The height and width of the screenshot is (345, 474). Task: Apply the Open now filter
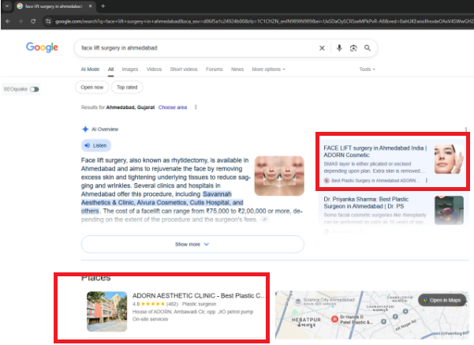[92, 88]
